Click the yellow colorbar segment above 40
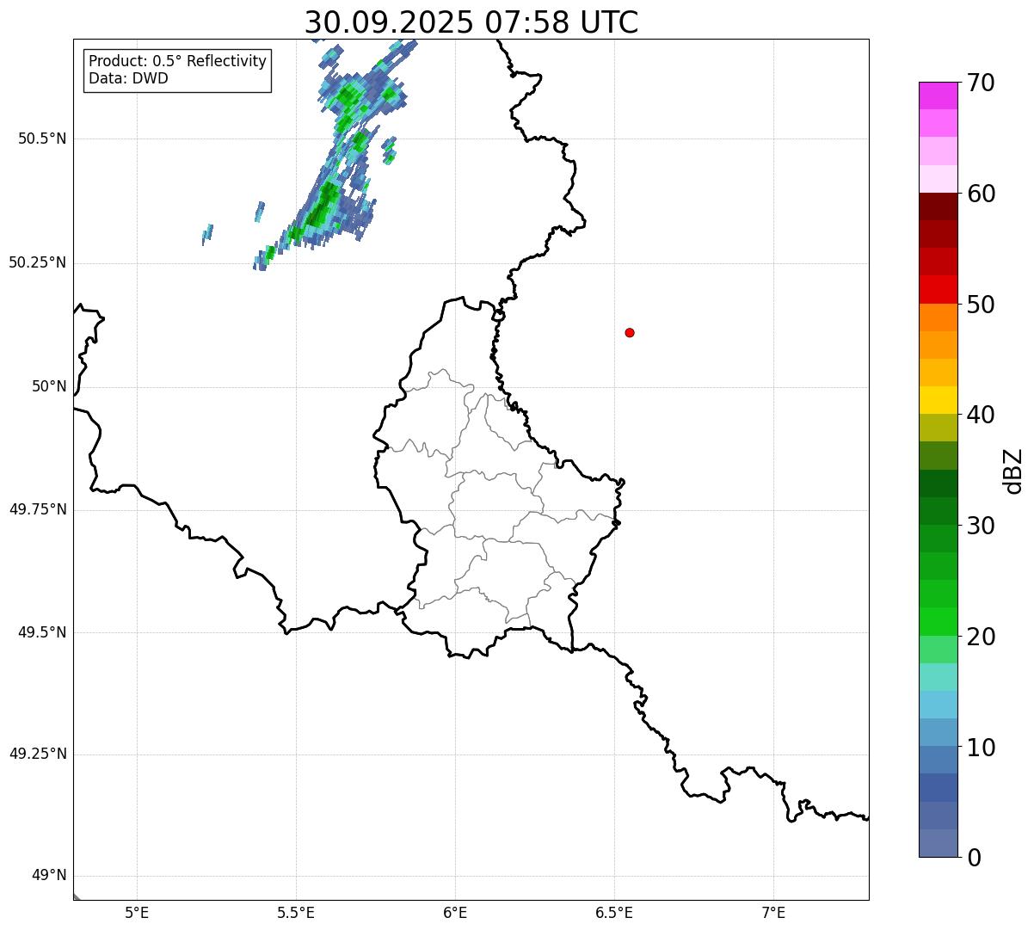The height and width of the screenshot is (930, 1034). pyautogui.click(x=938, y=400)
